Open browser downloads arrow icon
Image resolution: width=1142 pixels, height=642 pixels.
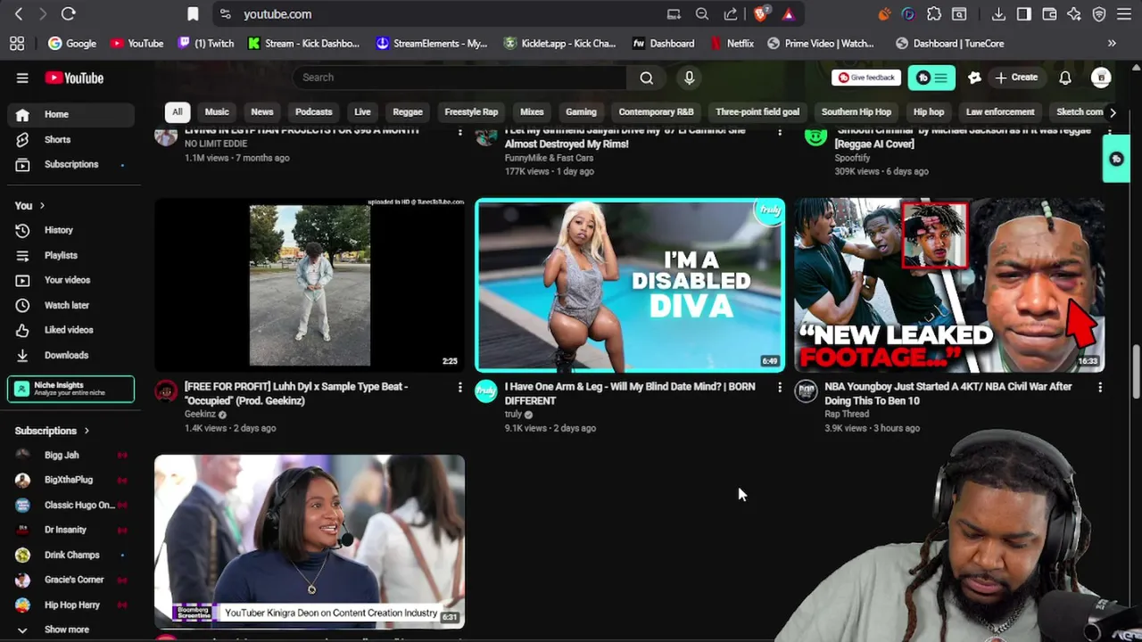click(x=998, y=13)
